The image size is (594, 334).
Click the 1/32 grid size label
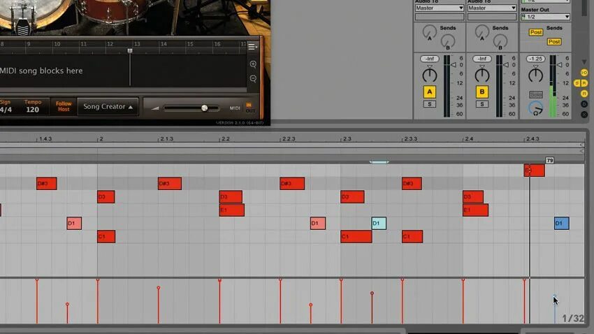point(573,319)
